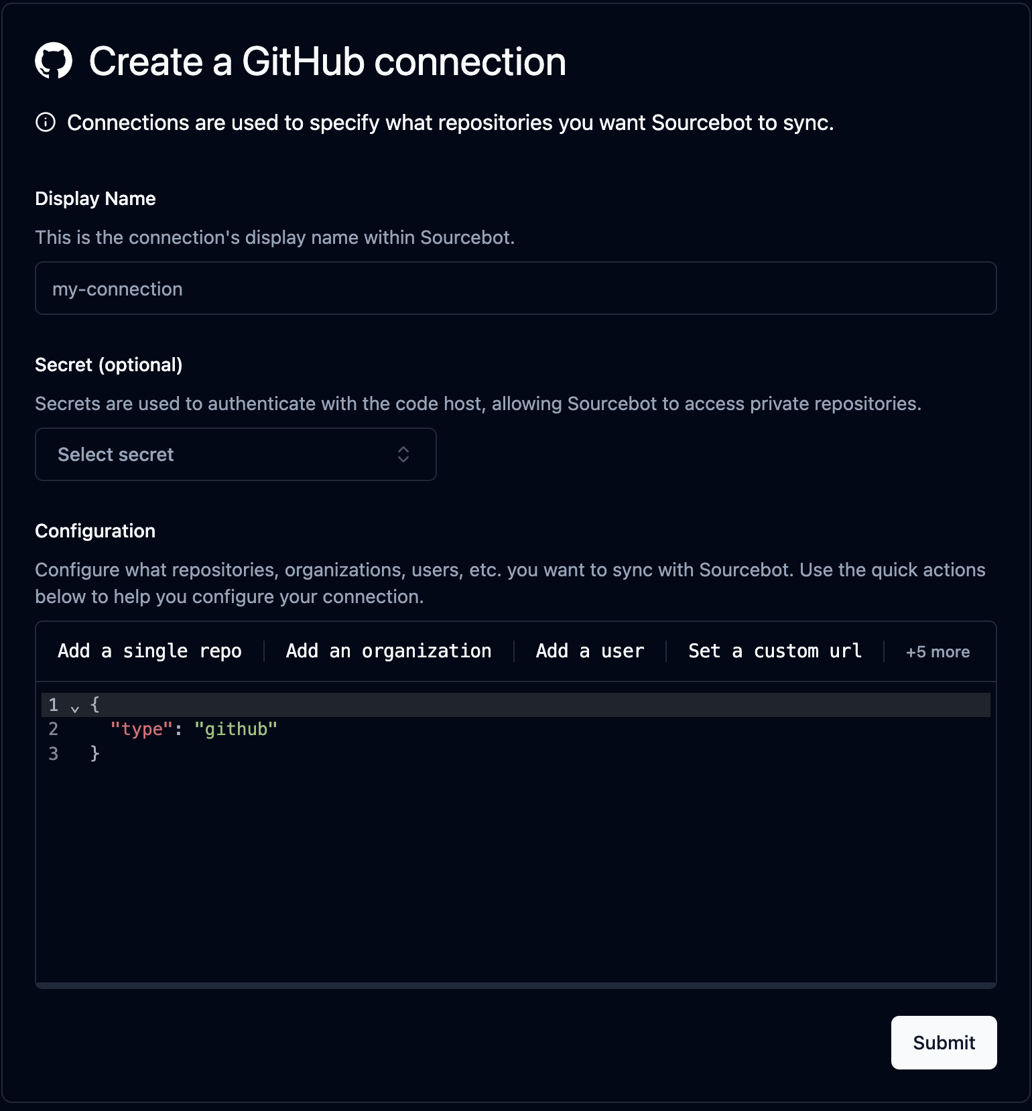Click the horizontal scrollbar below the editor
Screen dimensions: 1032x1111
pyautogui.click(x=515, y=985)
